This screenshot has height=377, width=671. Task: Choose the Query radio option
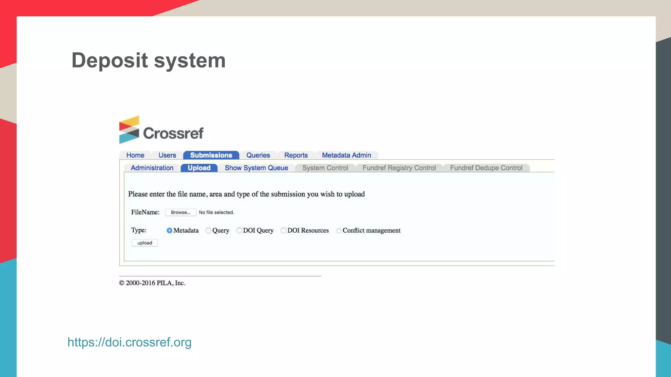pos(208,230)
